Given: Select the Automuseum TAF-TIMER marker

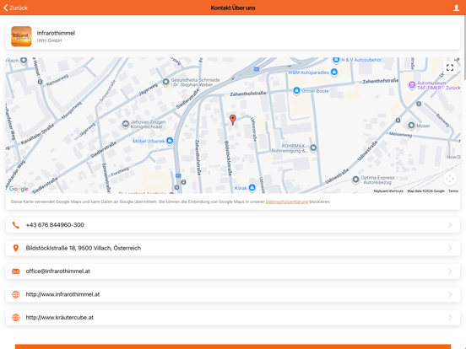Looking at the screenshot, I should click(x=412, y=85).
